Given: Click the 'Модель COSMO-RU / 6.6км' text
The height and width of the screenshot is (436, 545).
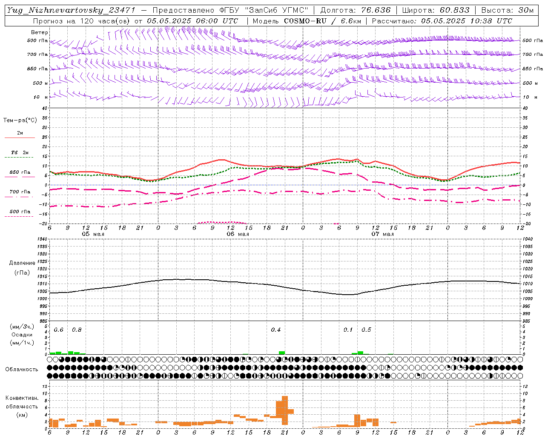Looking at the screenshot, I should tap(307, 21).
